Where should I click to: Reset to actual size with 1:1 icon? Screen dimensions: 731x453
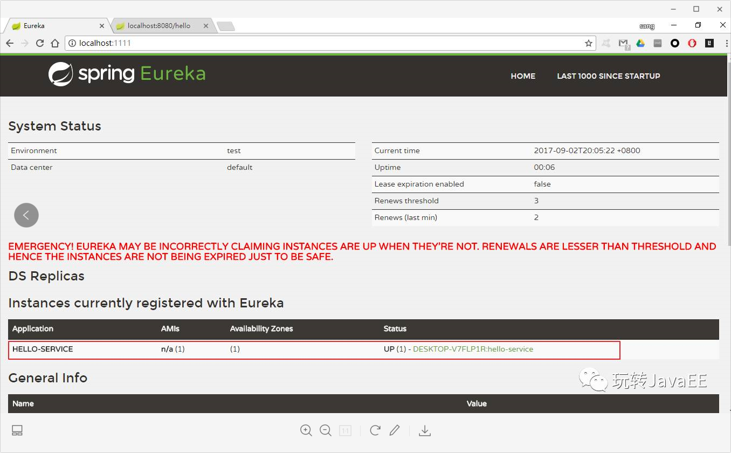345,430
